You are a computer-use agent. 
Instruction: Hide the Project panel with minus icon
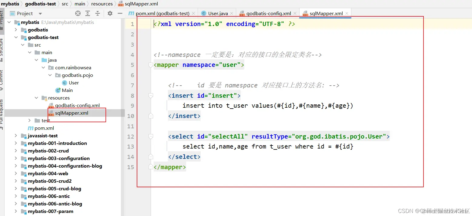tap(120, 13)
